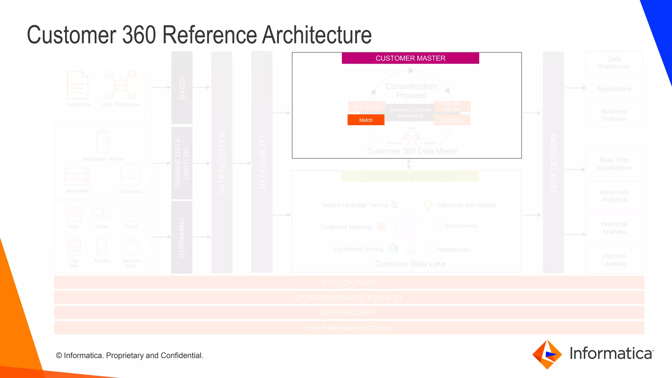Image resolution: width=672 pixels, height=378 pixels.
Task: Click the Dynamic Cell-Level Survivorship box
Action: [x=410, y=113]
